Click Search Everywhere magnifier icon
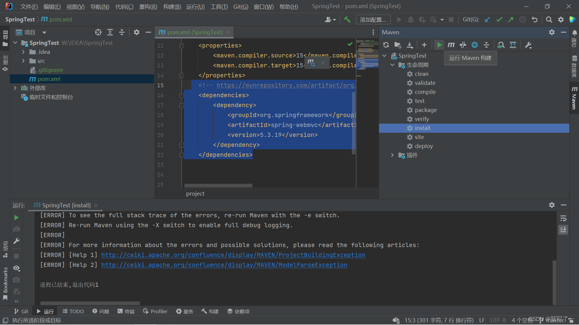This screenshot has height=325, width=579. point(549,20)
